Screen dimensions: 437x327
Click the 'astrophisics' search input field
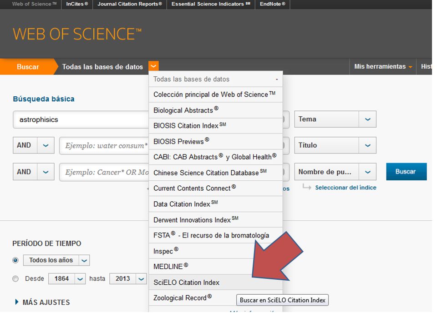[81, 119]
